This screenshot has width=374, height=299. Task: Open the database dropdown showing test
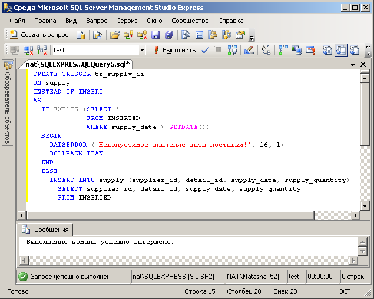click(142, 50)
